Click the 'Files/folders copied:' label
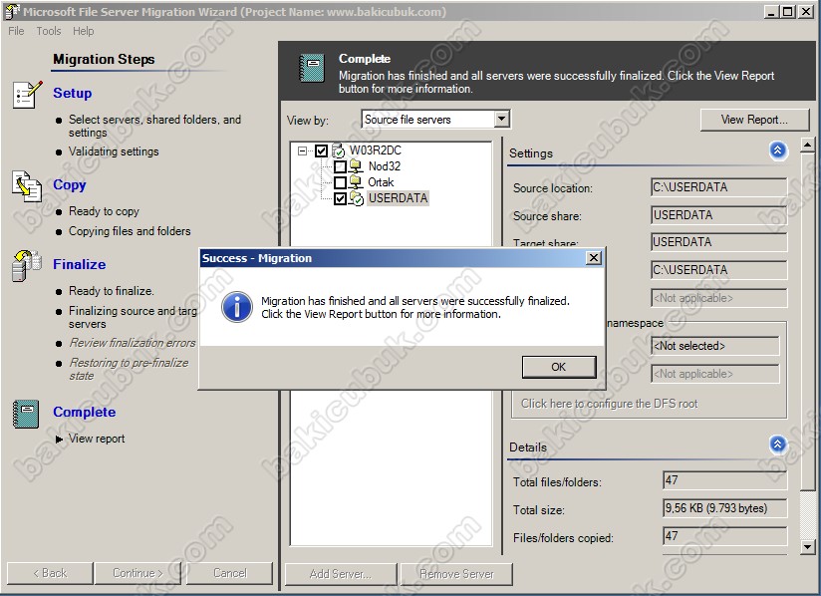The image size is (821, 596). 563,538
